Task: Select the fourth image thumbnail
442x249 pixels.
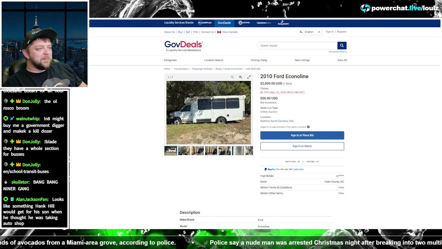Action: (211, 150)
